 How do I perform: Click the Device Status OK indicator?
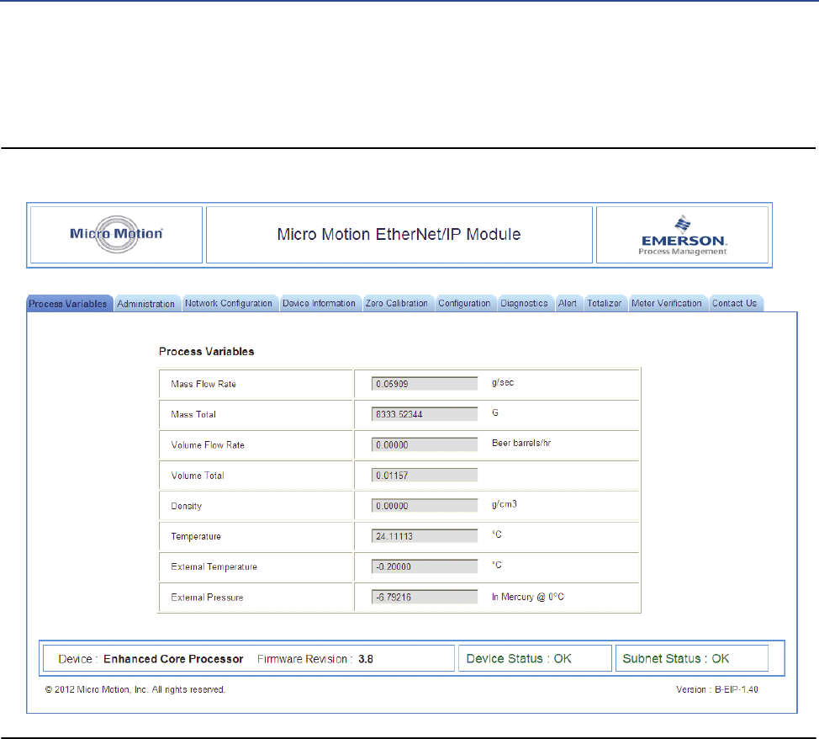point(519,658)
